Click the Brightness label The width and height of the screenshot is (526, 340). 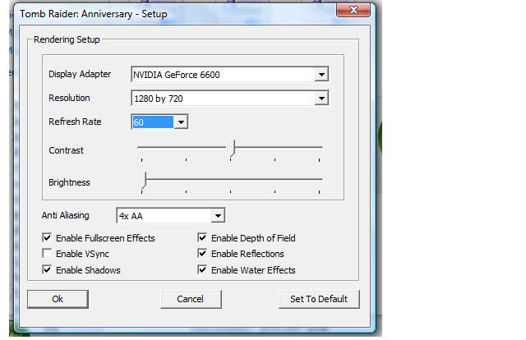tap(69, 182)
